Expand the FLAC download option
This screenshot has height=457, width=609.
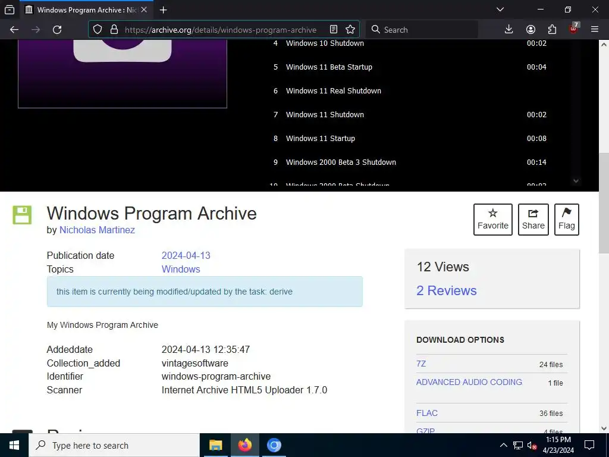427,413
